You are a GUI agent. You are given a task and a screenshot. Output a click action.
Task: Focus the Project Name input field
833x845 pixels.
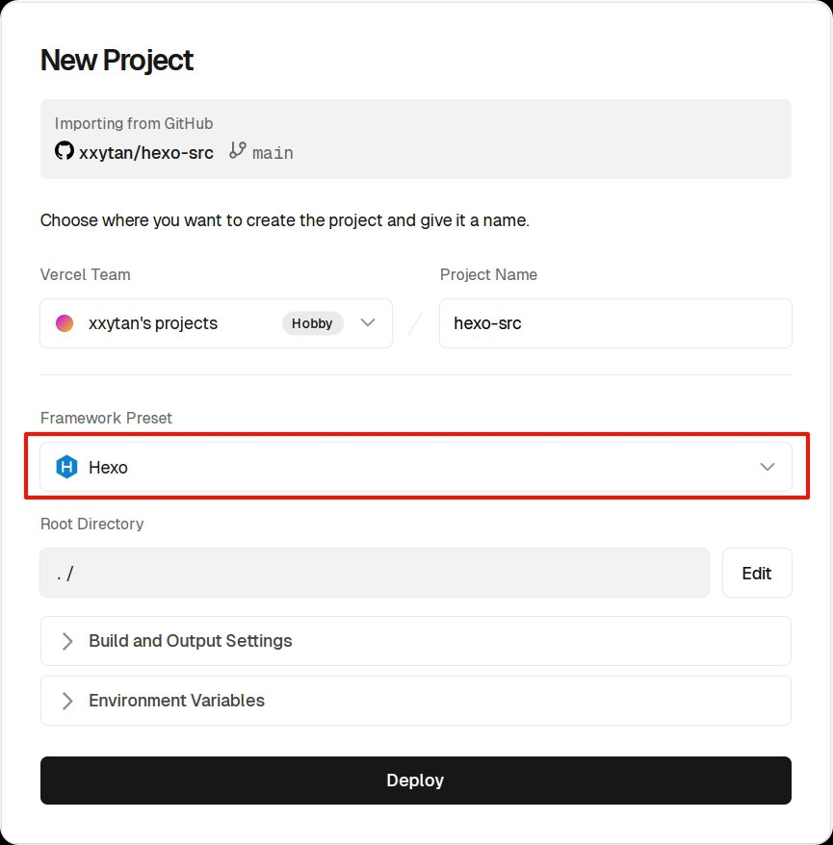615,323
